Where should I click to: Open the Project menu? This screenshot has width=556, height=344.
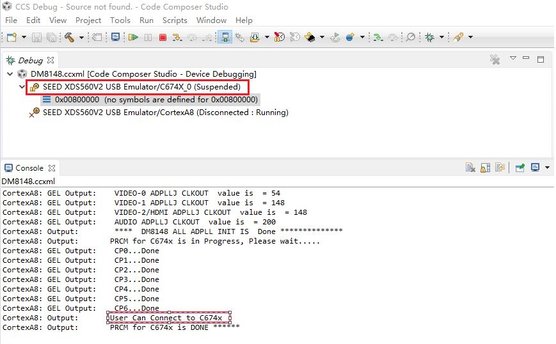click(88, 20)
